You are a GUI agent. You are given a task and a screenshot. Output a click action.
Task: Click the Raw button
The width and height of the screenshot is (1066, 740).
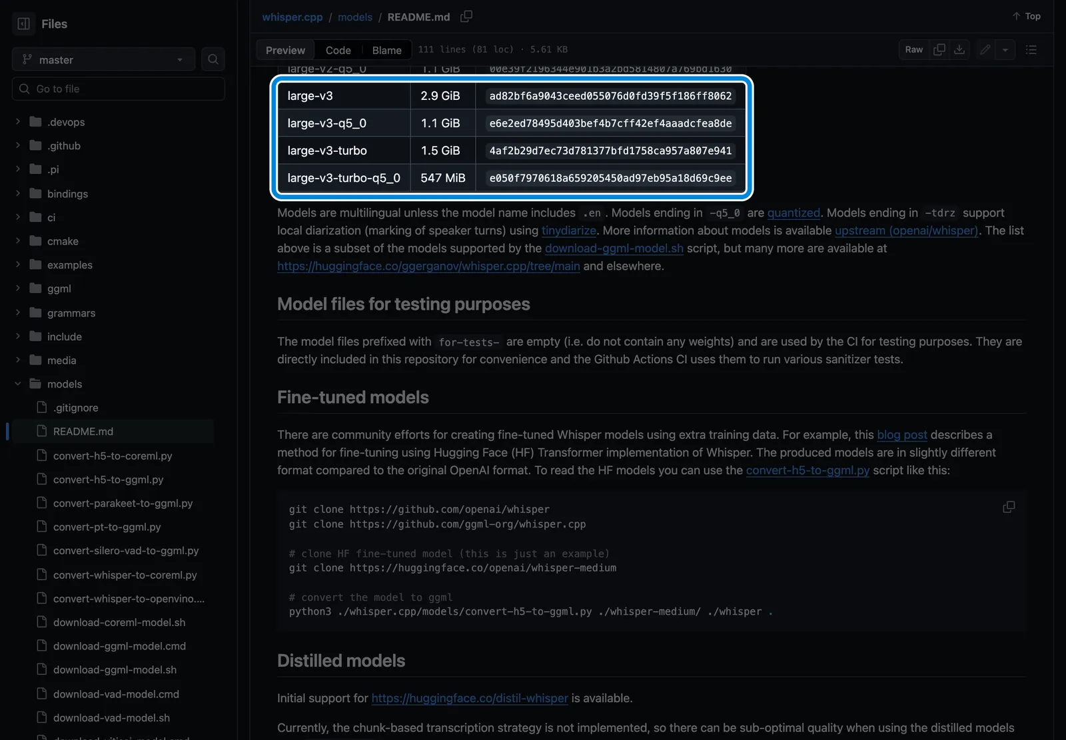pyautogui.click(x=914, y=49)
